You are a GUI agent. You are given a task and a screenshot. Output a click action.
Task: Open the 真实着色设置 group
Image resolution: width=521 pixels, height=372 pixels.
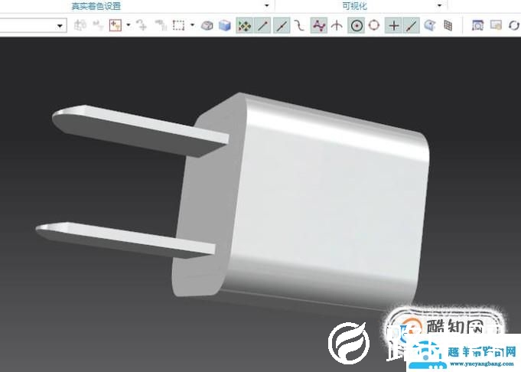[96, 5]
